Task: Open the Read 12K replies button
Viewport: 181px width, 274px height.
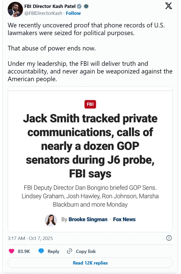Action: (x=90, y=263)
